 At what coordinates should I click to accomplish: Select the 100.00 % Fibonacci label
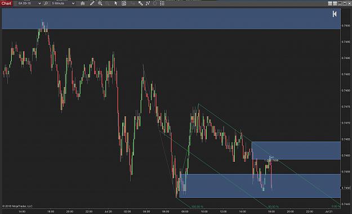(197, 207)
